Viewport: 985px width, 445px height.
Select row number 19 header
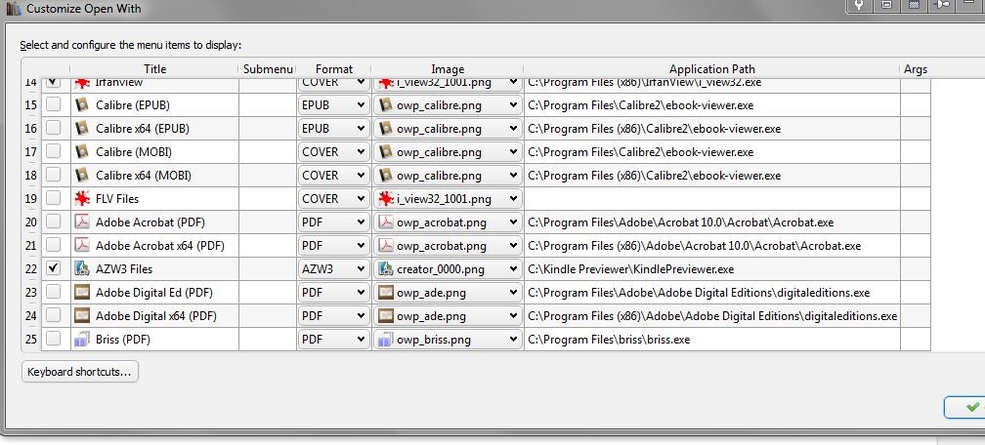[x=31, y=199]
